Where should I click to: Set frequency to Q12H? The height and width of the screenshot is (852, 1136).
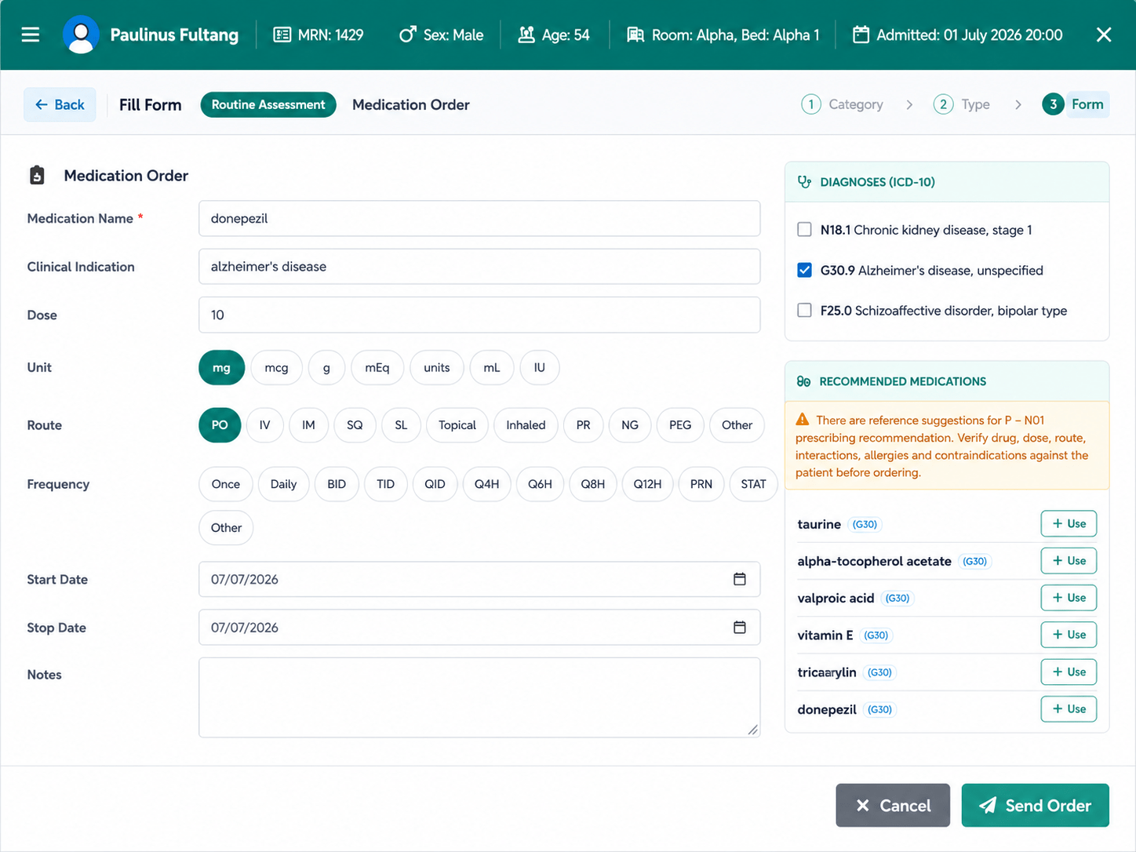coord(647,484)
